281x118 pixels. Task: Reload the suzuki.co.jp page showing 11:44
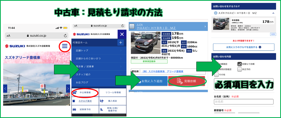pyautogui.click(x=65, y=35)
